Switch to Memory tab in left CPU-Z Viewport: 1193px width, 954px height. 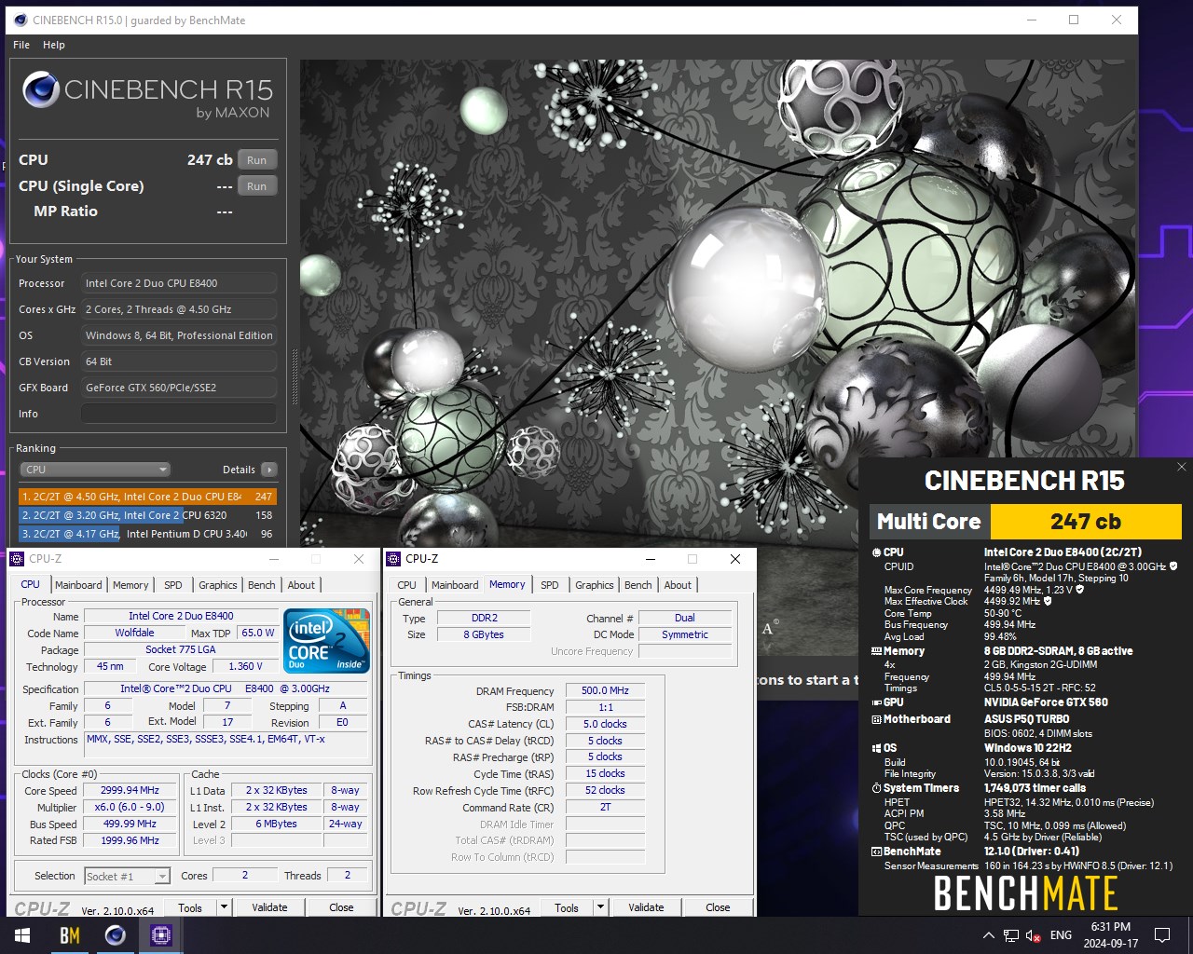[x=130, y=585]
